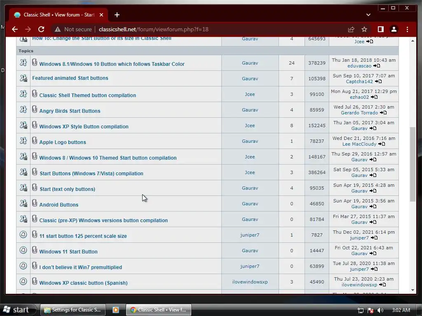Open Apple Logo buttons topic
This screenshot has height=316, width=422.
coord(63,142)
